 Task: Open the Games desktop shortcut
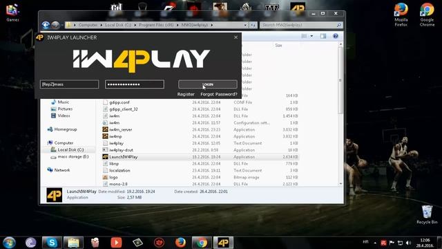click(x=12, y=12)
